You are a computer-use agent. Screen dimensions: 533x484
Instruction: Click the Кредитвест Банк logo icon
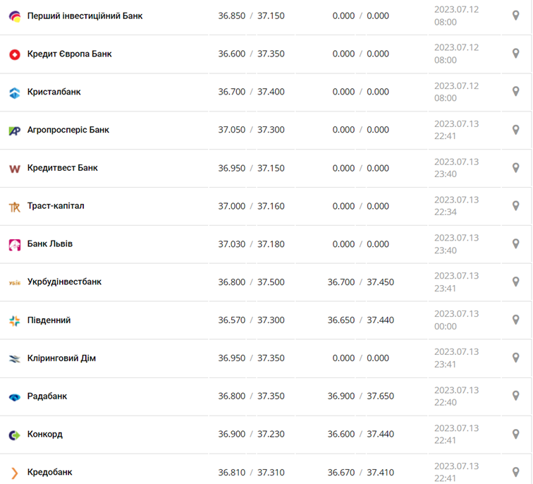[15, 169]
